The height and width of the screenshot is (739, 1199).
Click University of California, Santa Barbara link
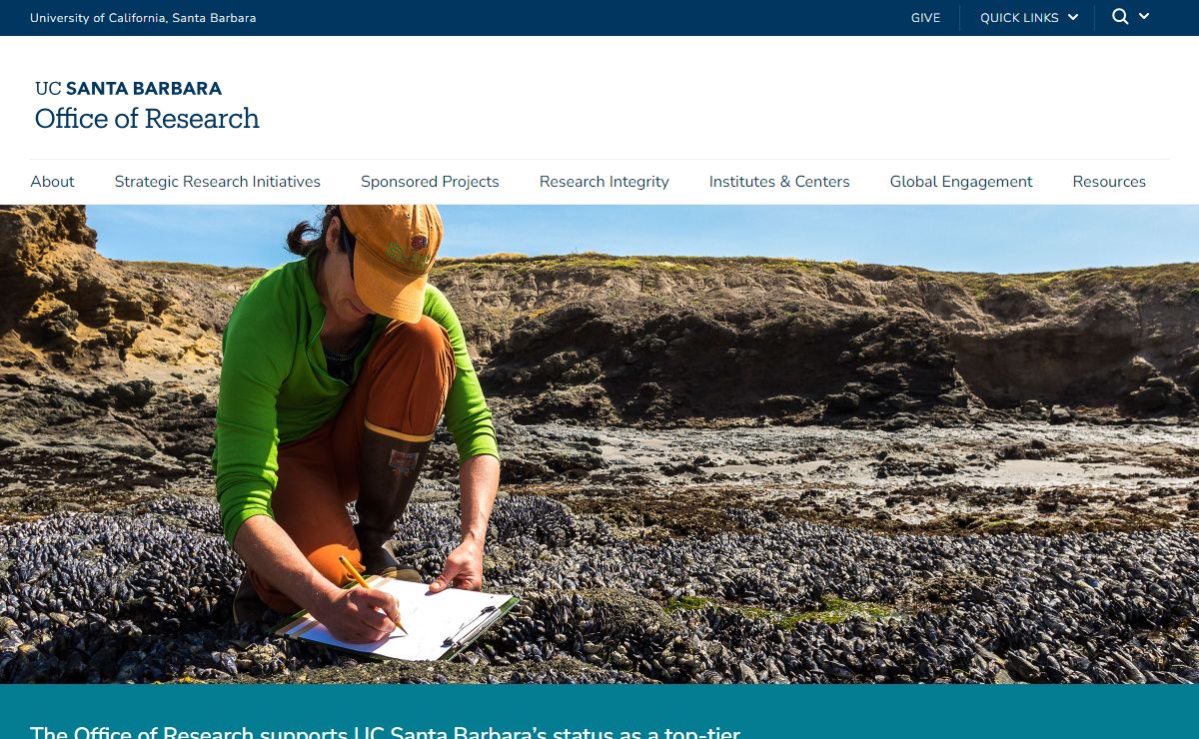click(143, 18)
